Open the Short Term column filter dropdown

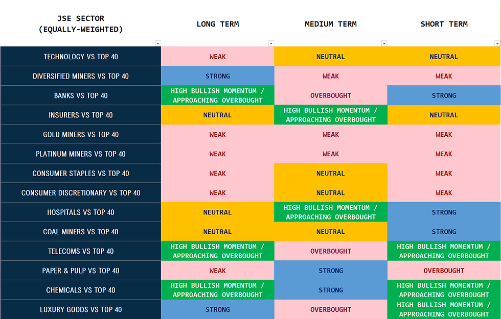[497, 43]
